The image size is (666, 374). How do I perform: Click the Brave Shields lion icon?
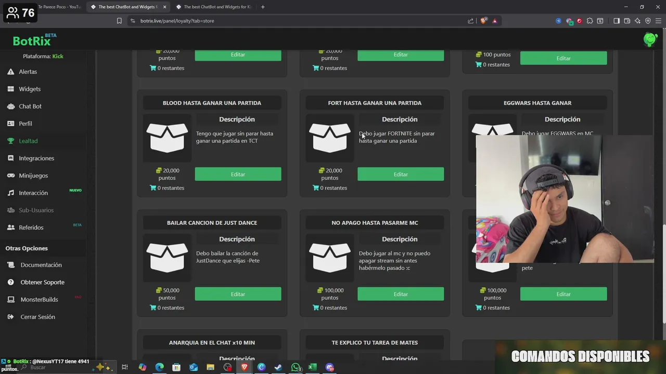click(483, 21)
